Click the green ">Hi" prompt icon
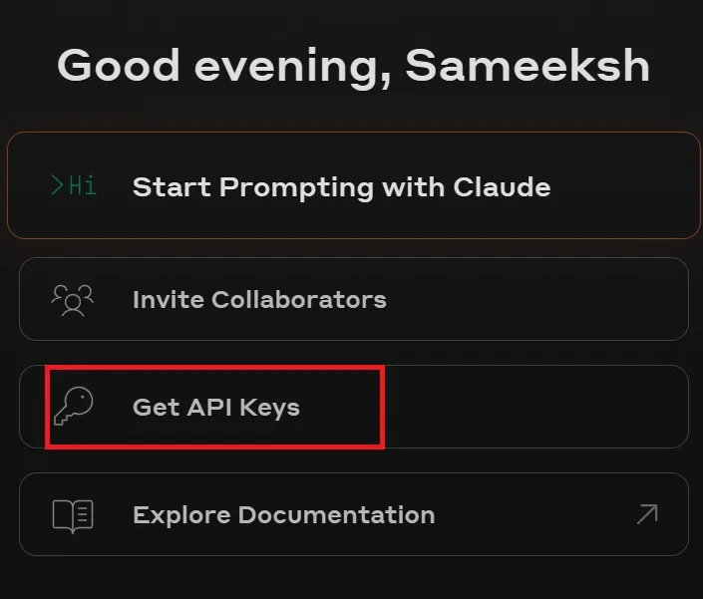This screenshot has width=703, height=599. tap(74, 185)
